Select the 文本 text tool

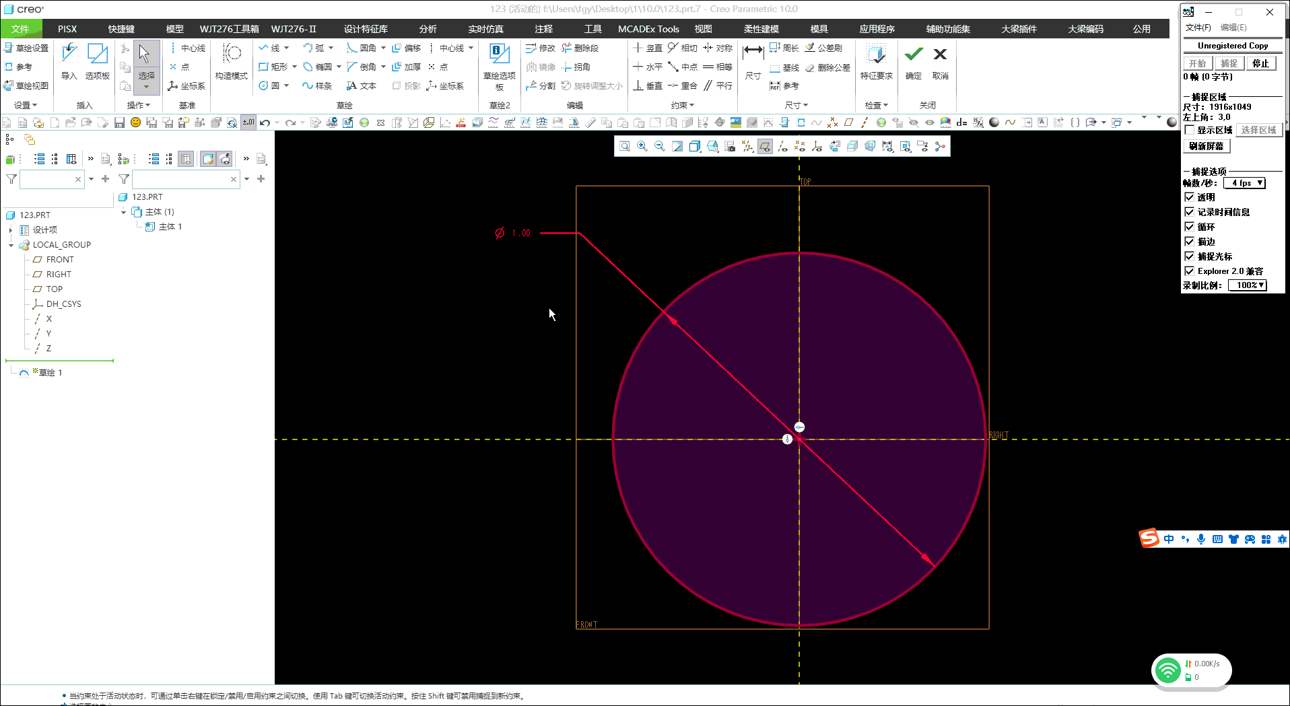coord(362,85)
